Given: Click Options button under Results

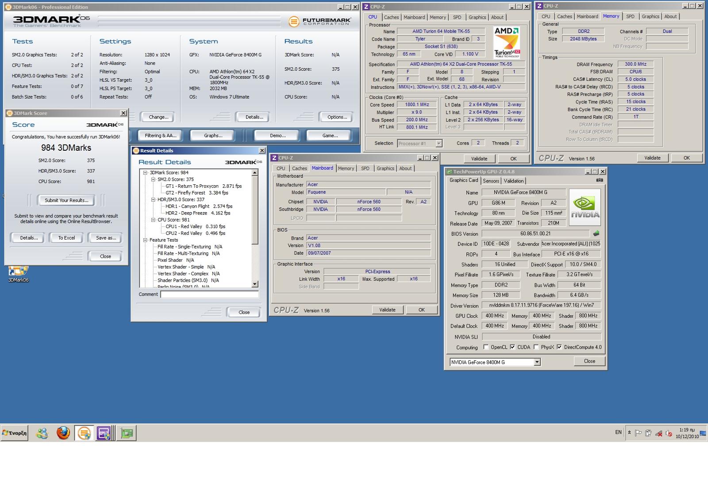Looking at the screenshot, I should (337, 117).
